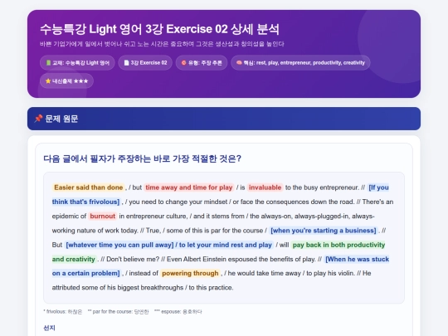This screenshot has height=336, width=448.
Task: Click footnote frivolous: 하찮은
Action: (x=63, y=311)
